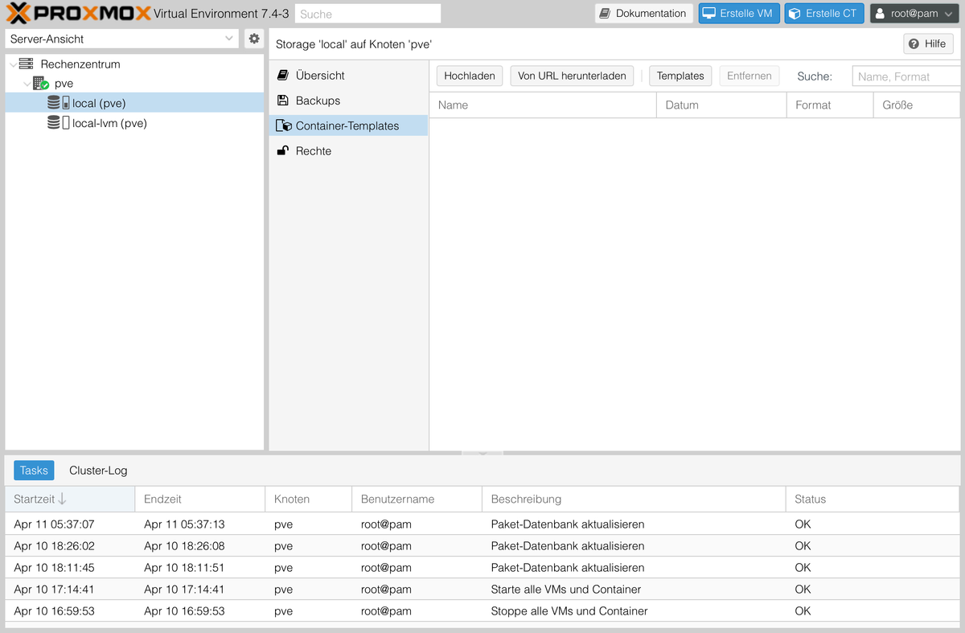965x633 pixels.
Task: Sort by the Datum column header
Action: click(x=721, y=105)
